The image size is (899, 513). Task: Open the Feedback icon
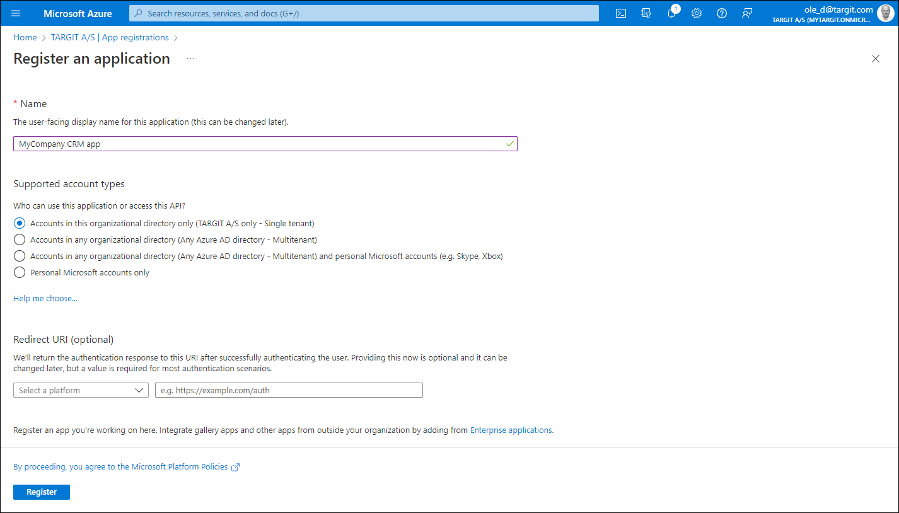[747, 13]
